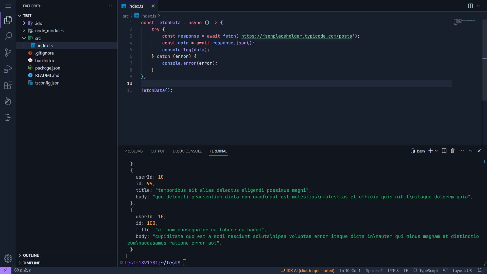Viewport: 487px width, 274px height.
Task: Follow the jsonplaceholder posts URL link
Action: [x=297, y=36]
